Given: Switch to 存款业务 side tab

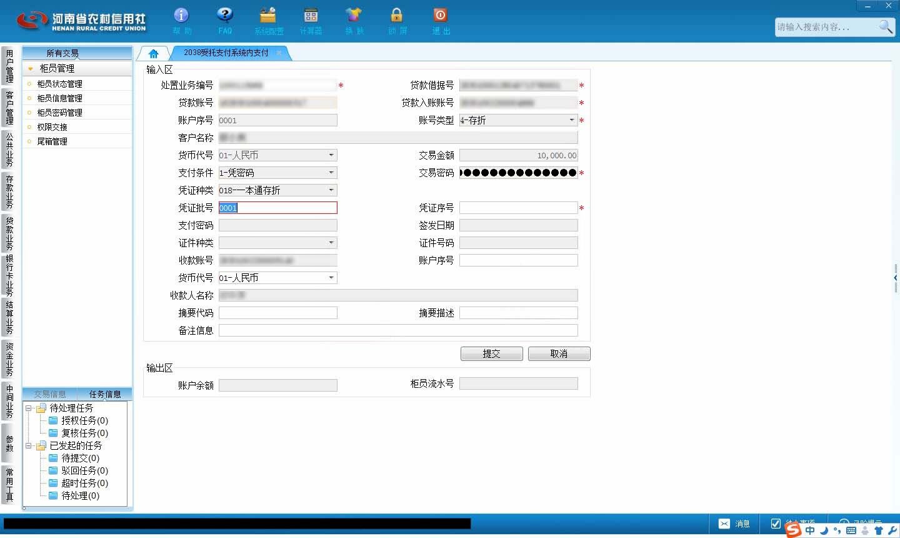Looking at the screenshot, I should click(9, 191).
